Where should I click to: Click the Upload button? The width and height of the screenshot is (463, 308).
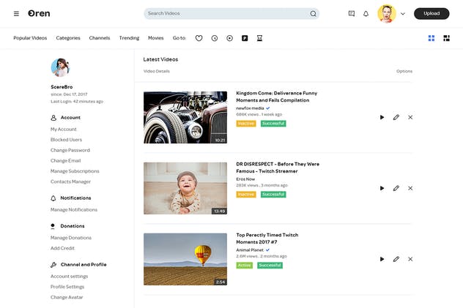pyautogui.click(x=431, y=14)
